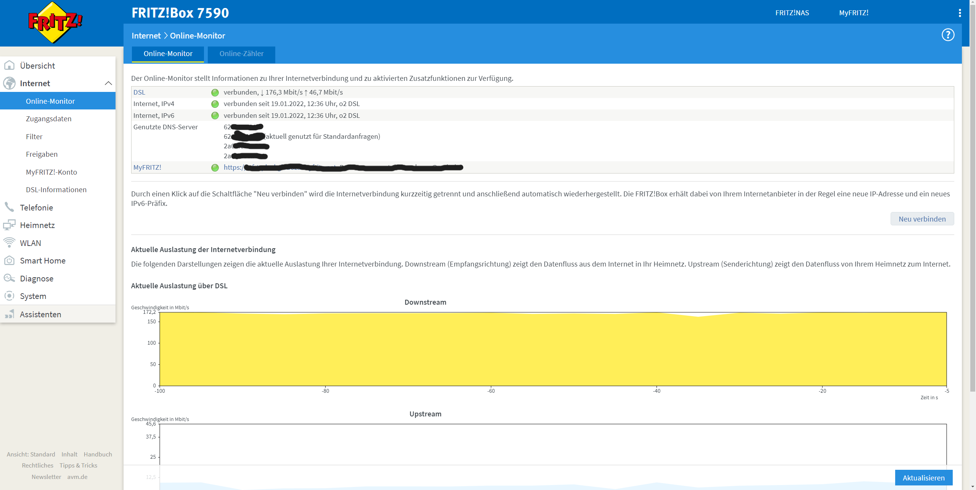Open avm.de footer link
This screenshot has height=490, width=976.
point(77,477)
